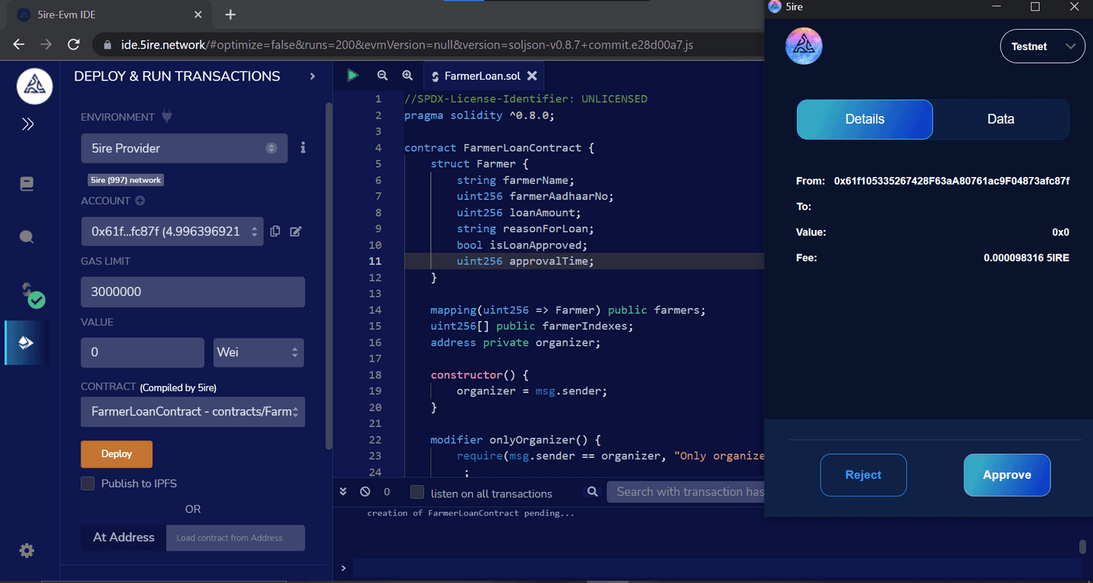The image size is (1093, 583).
Task: Click the site lock icon in address bar
Action: pos(107,45)
